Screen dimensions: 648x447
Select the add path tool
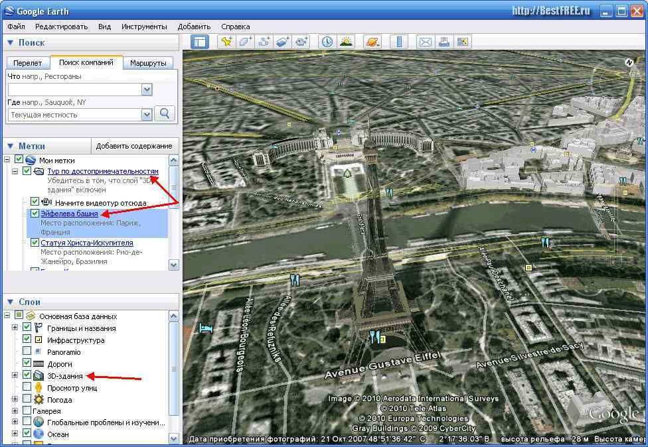tap(264, 42)
